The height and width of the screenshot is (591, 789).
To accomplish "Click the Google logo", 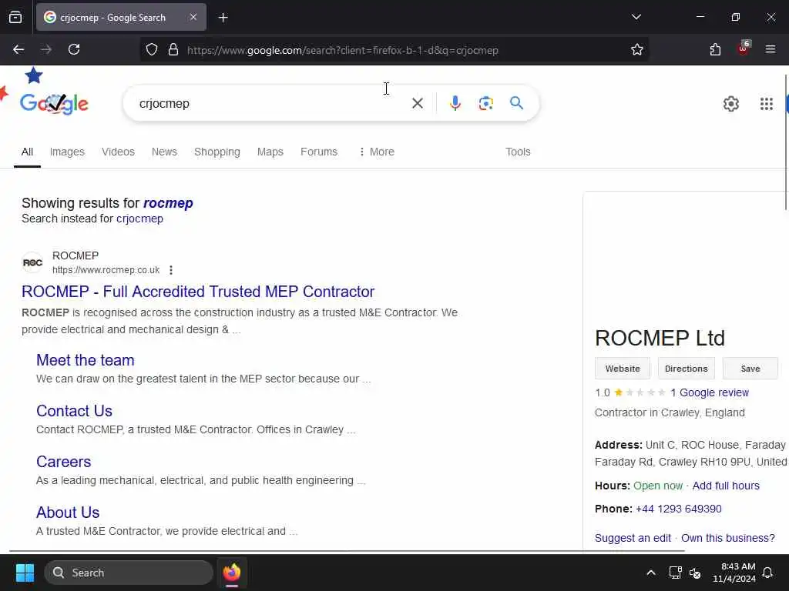I will coord(54,104).
